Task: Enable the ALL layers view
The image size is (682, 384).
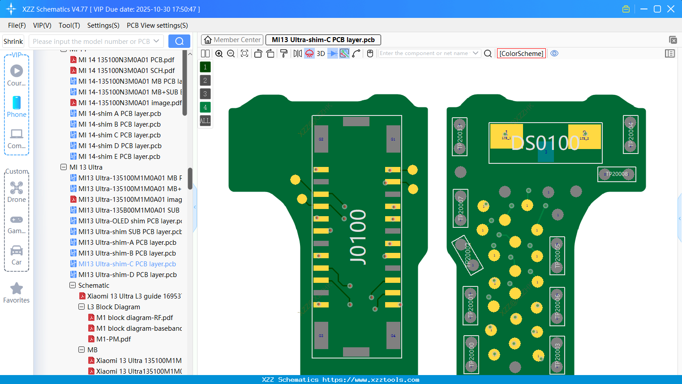Action: point(205,120)
